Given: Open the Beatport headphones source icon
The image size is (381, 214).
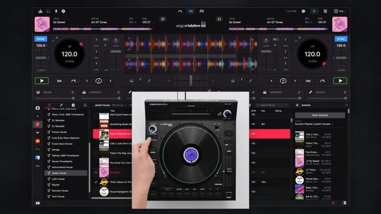Looking at the screenshot, I should (x=38, y=149).
